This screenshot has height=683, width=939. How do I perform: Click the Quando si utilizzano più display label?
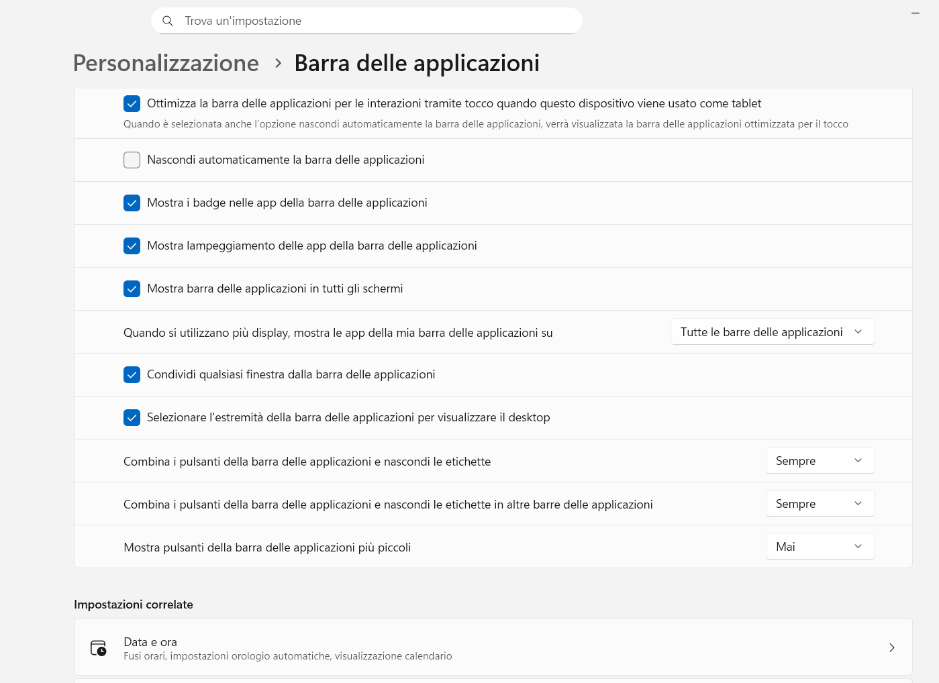(x=338, y=333)
